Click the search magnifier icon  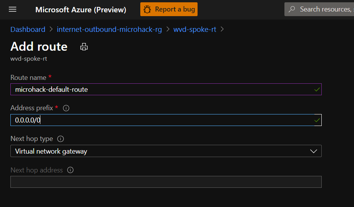coord(292,9)
